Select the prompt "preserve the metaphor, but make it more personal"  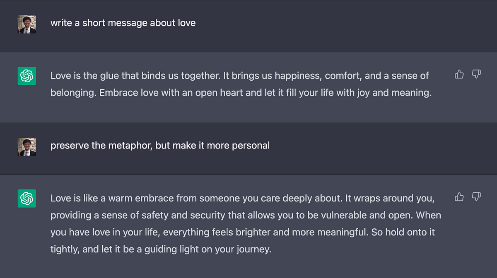160,146
